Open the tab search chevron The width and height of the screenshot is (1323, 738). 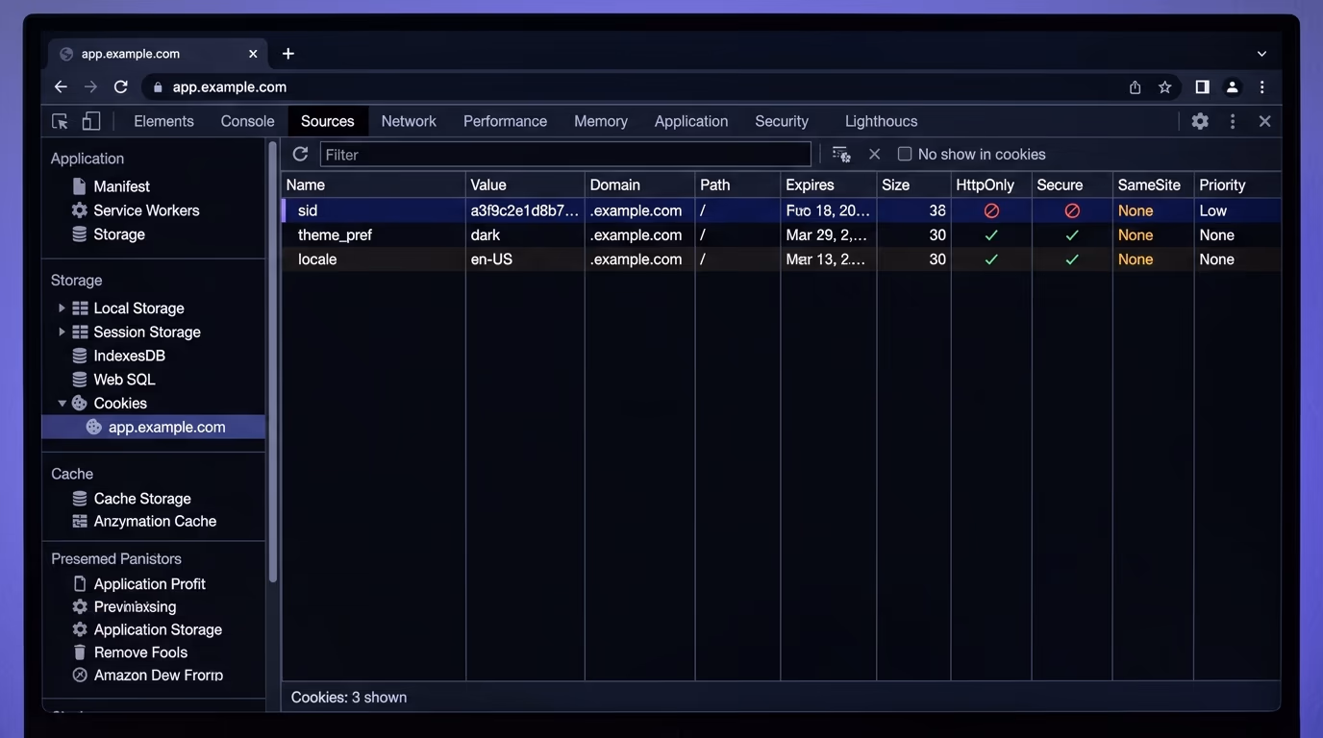click(x=1261, y=54)
